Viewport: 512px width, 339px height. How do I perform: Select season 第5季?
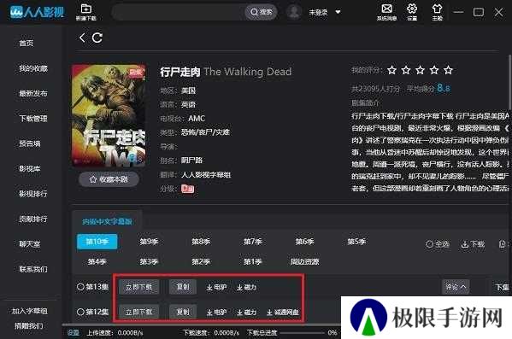(356, 242)
